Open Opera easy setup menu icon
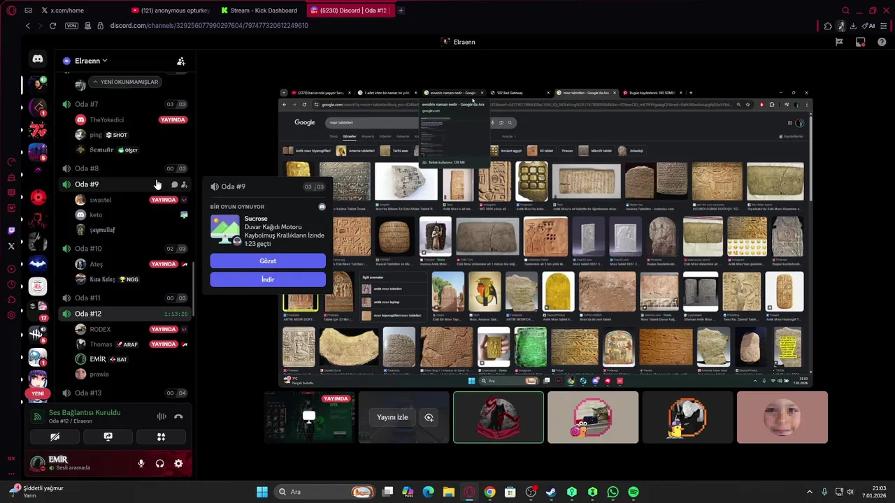The height and width of the screenshot is (503, 895). [884, 26]
